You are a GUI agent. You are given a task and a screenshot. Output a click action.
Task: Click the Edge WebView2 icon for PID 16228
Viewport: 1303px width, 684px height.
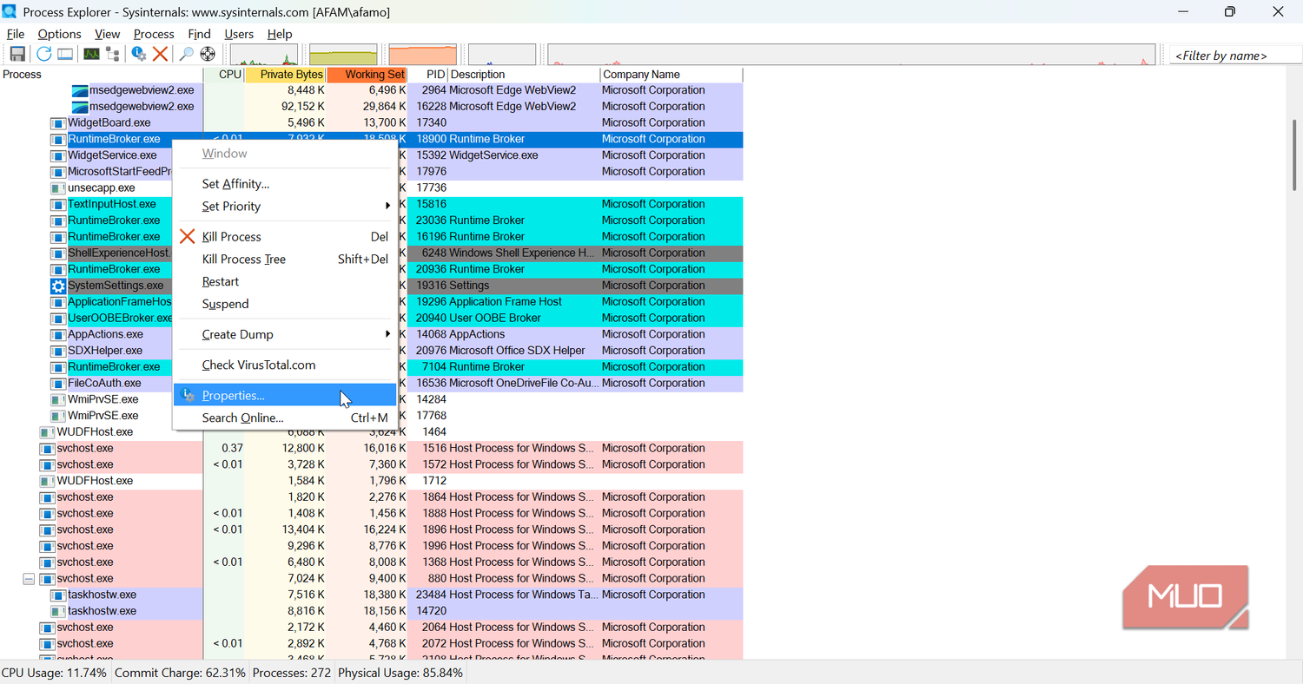coord(80,106)
